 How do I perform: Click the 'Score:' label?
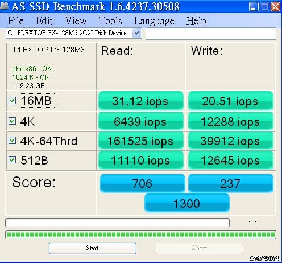pos(34,182)
